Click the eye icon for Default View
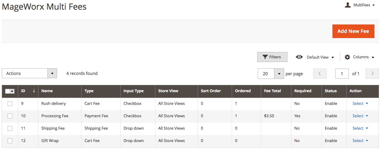 [x=299, y=57]
